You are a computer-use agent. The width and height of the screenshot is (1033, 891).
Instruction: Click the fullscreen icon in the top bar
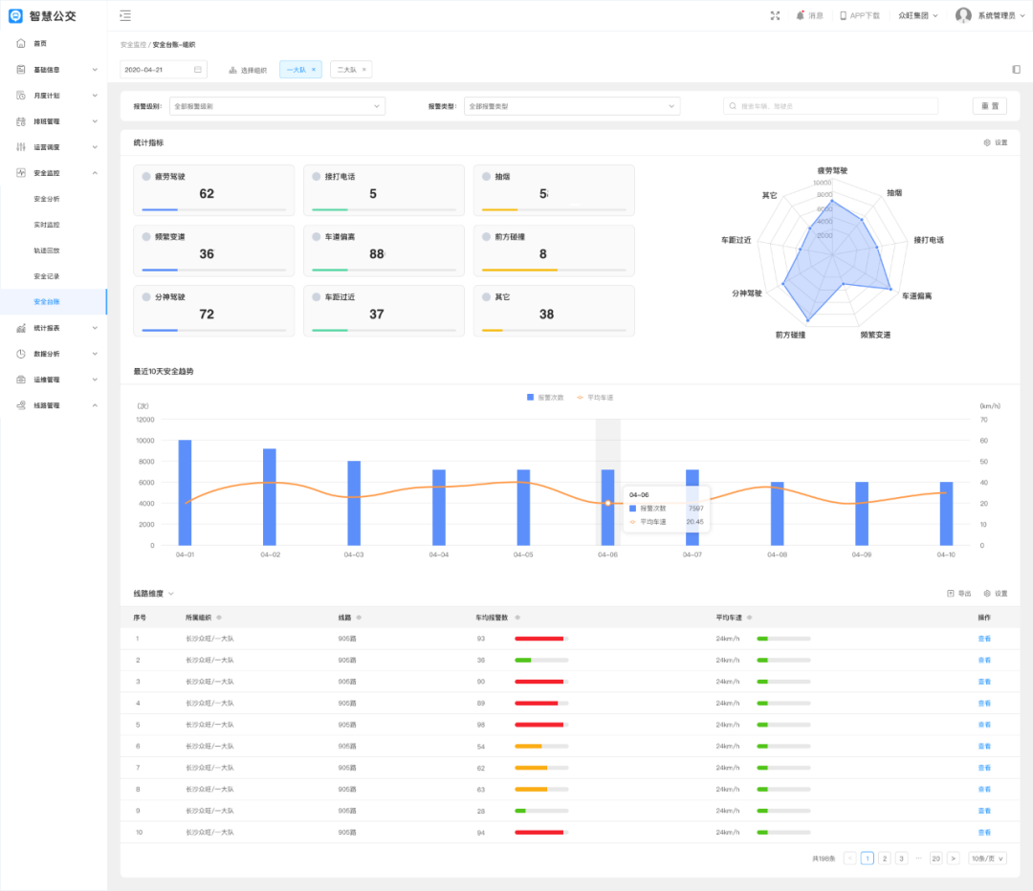point(775,15)
